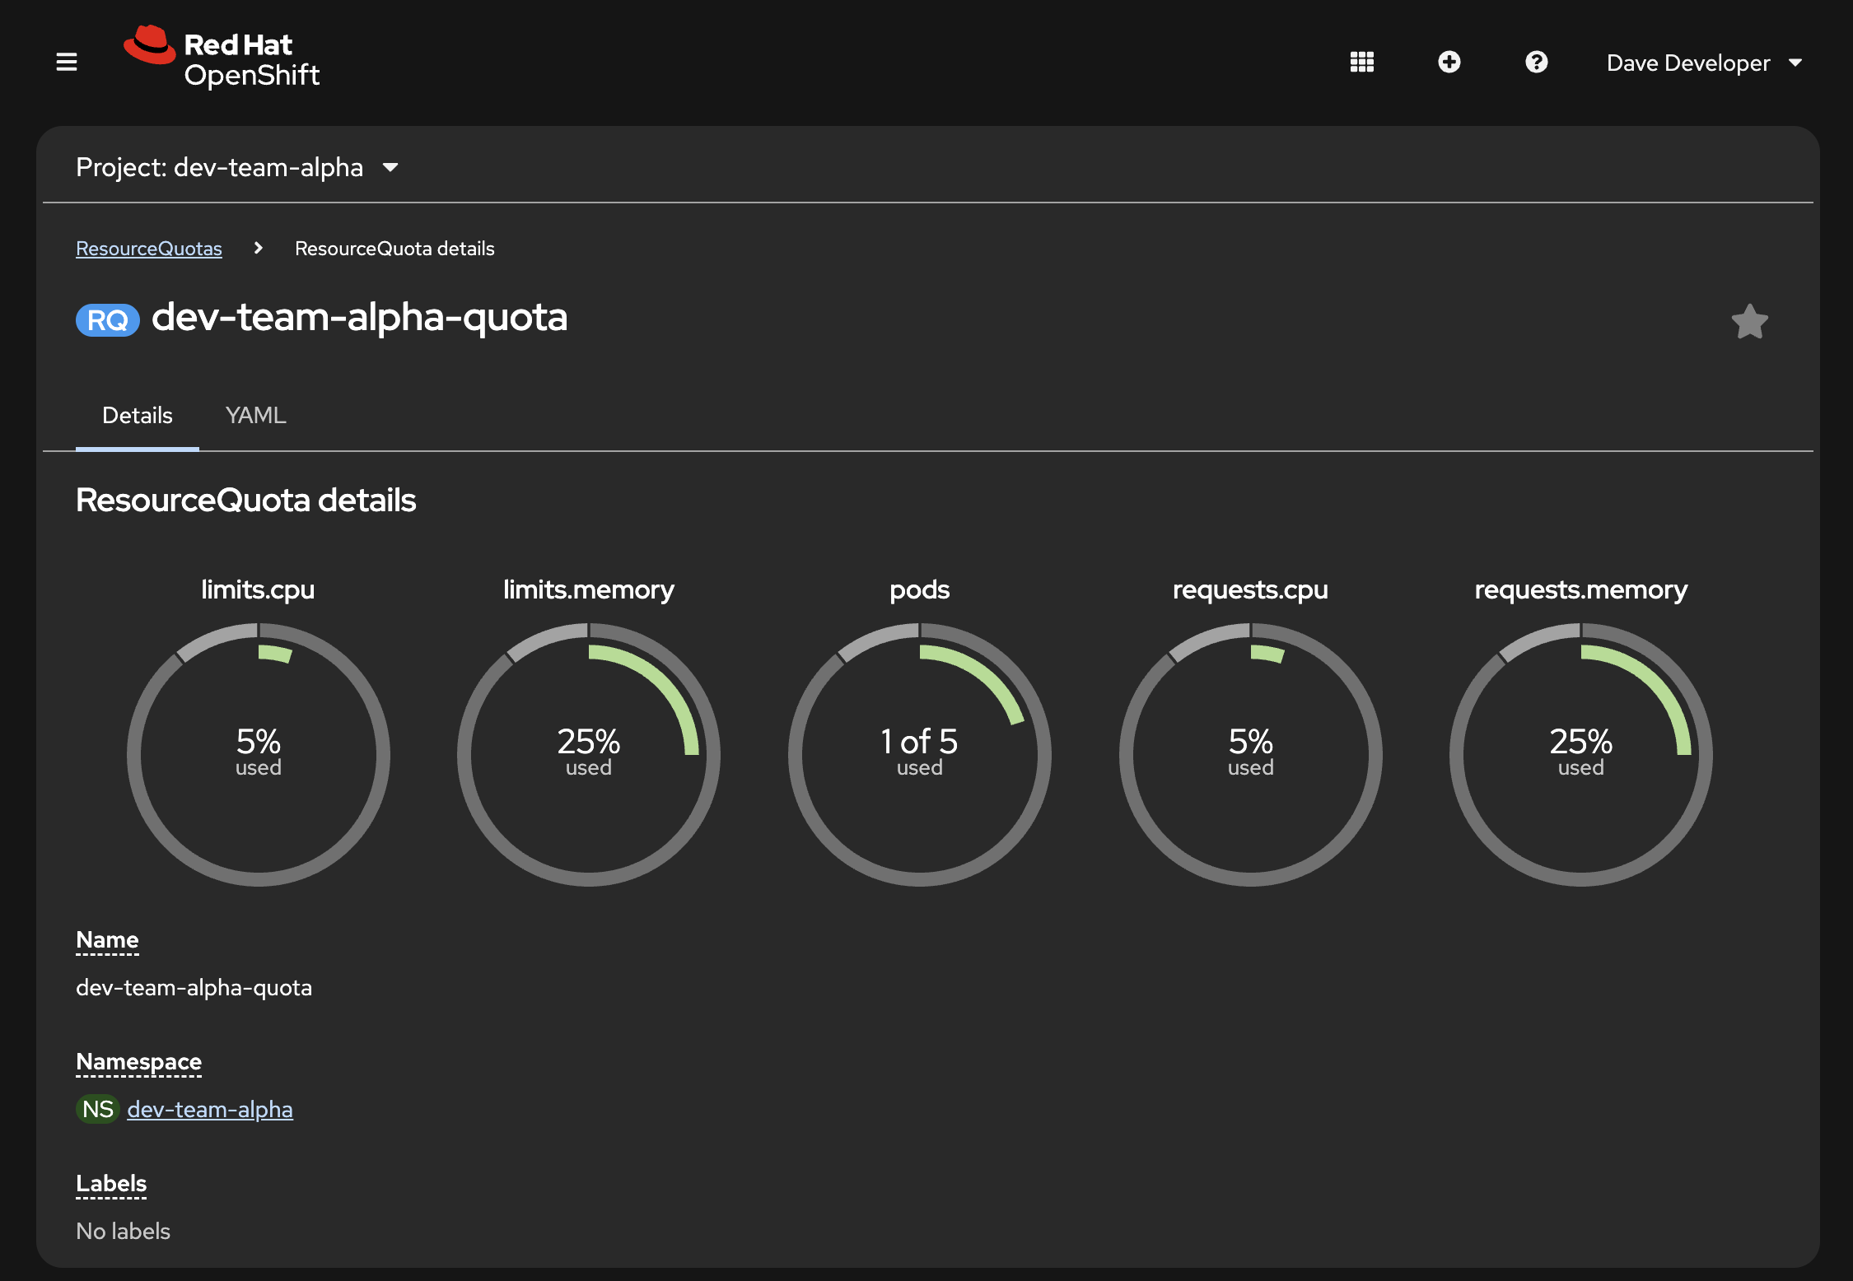Go back to ResourceQuotas breadcrumb link
The width and height of the screenshot is (1853, 1281).
(149, 249)
